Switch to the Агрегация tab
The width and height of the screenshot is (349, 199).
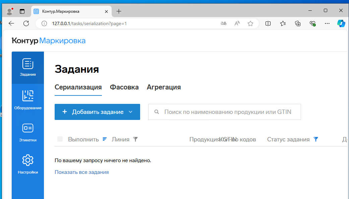tap(164, 87)
